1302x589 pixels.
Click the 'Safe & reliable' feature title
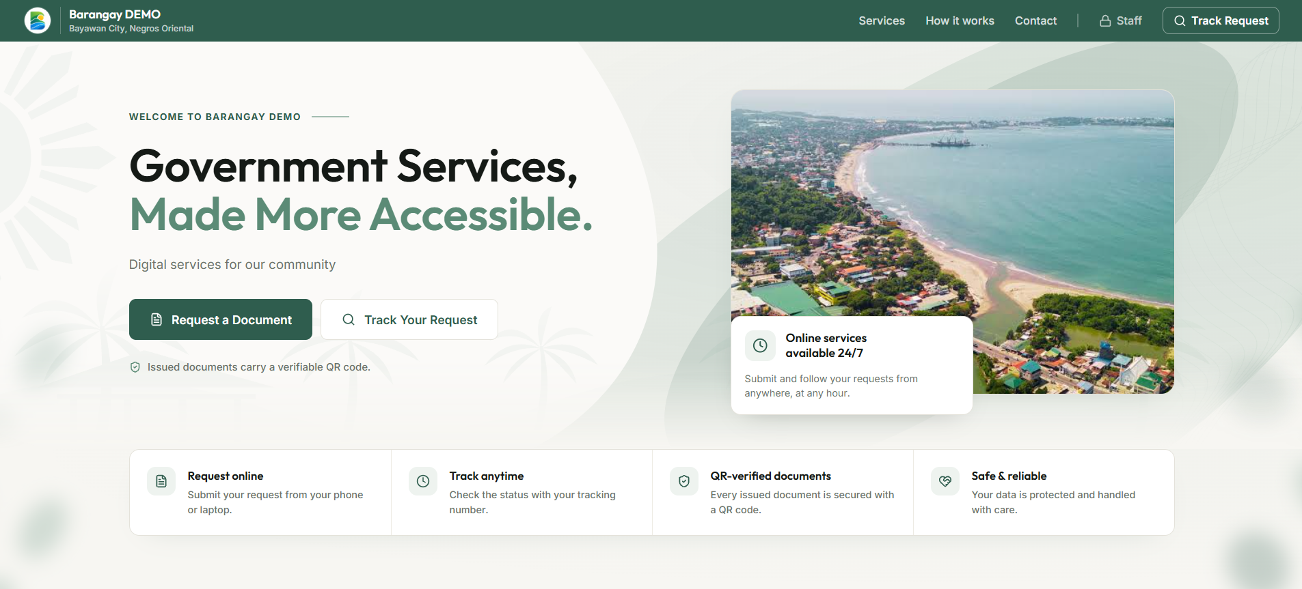click(x=1009, y=476)
